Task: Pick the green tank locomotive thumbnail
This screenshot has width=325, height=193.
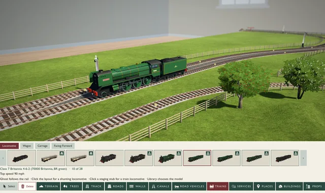Action: [x=168, y=158]
